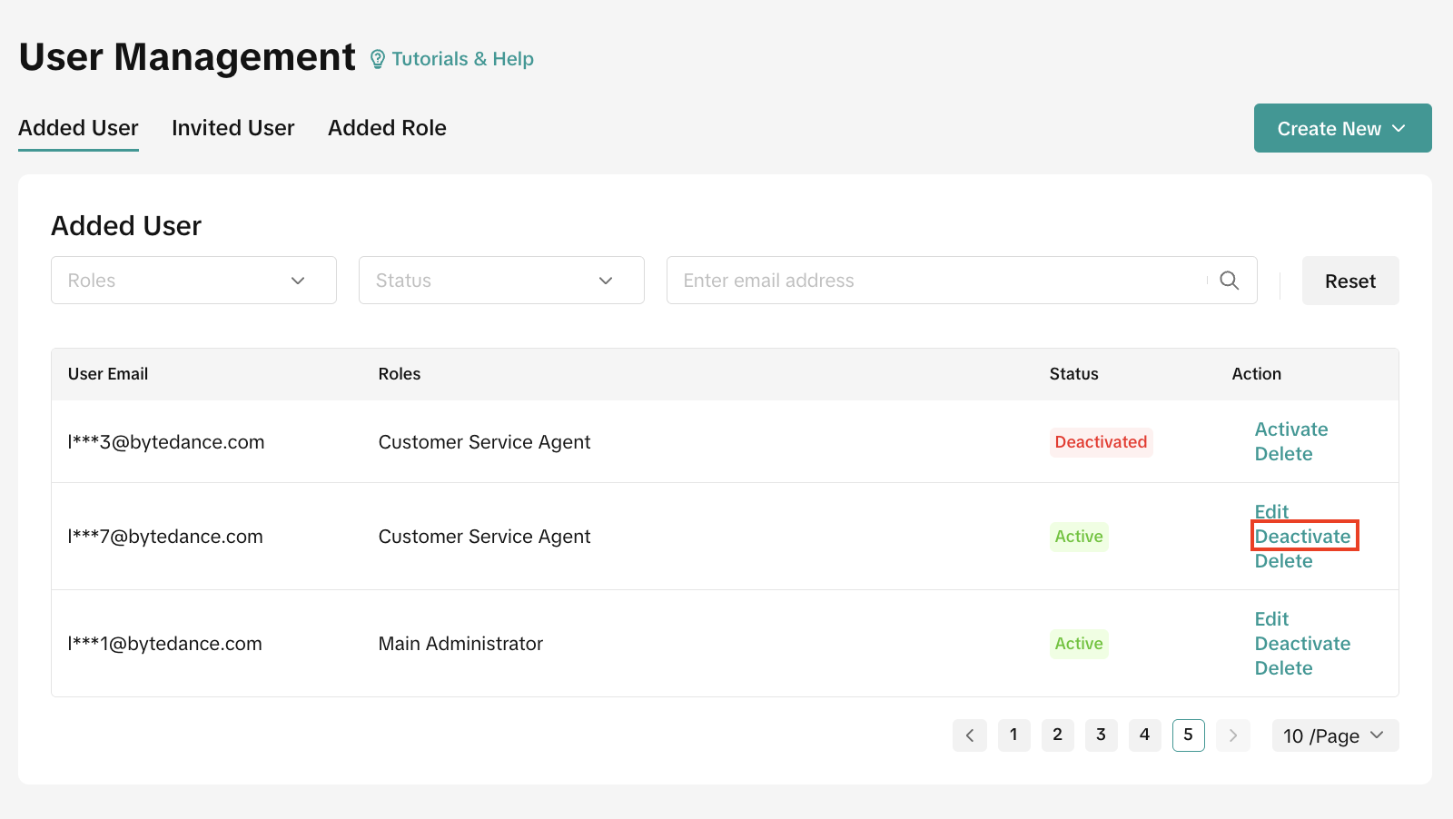The width and height of the screenshot is (1453, 819).
Task: Deactivate the Main Administrator user
Action: (1302, 644)
